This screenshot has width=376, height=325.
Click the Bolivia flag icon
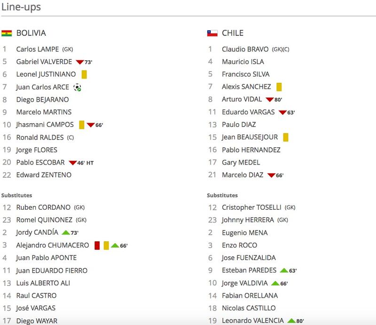[x=7, y=33]
